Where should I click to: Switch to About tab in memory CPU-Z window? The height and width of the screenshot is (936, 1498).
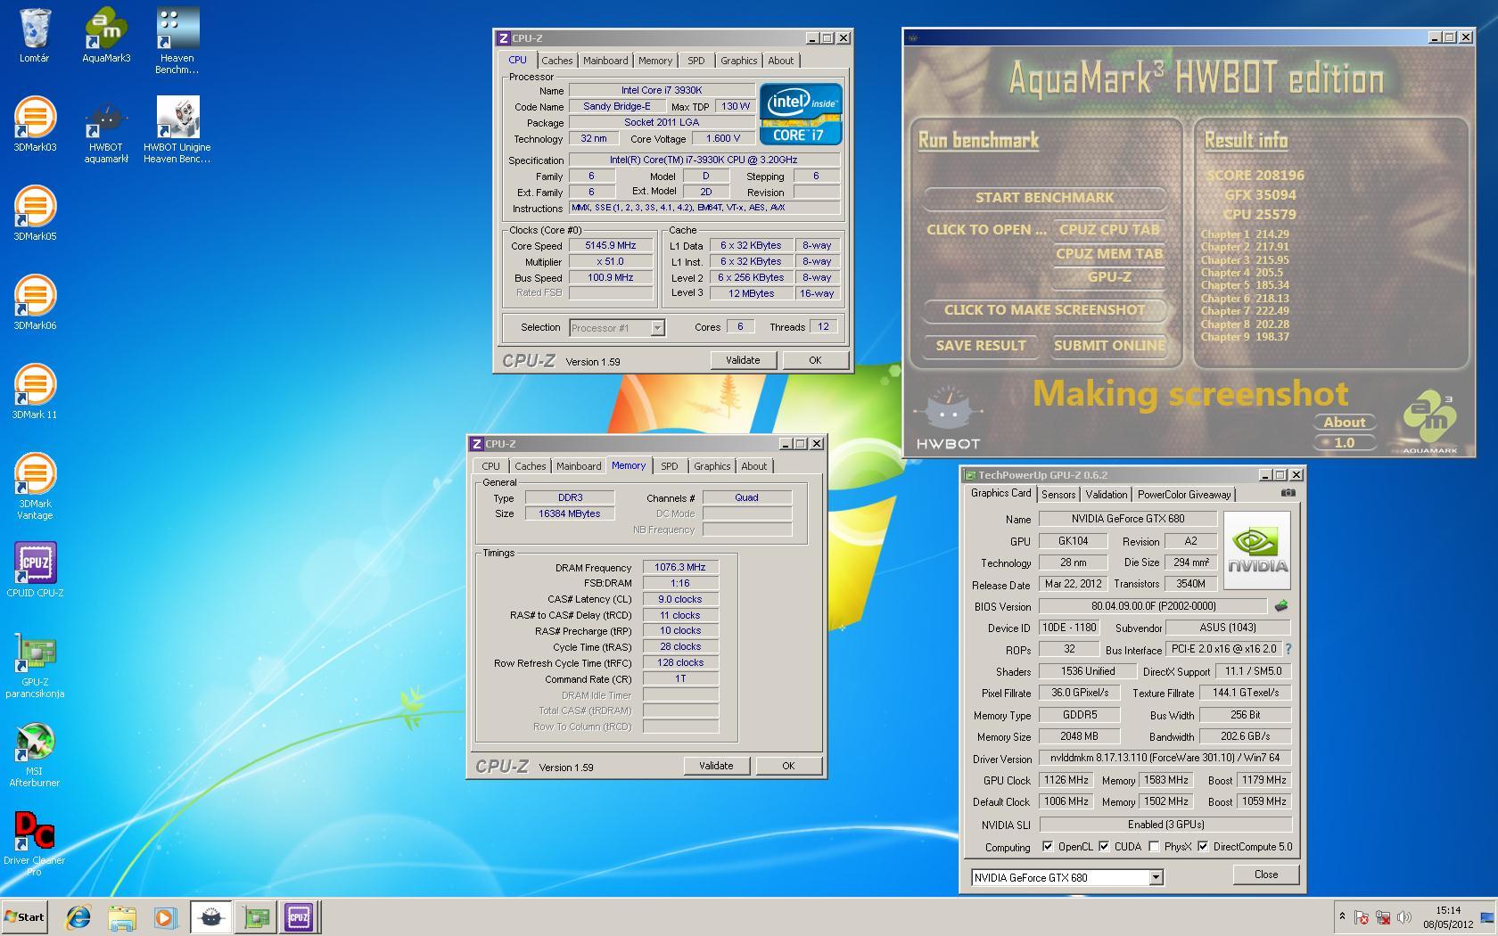(x=753, y=466)
